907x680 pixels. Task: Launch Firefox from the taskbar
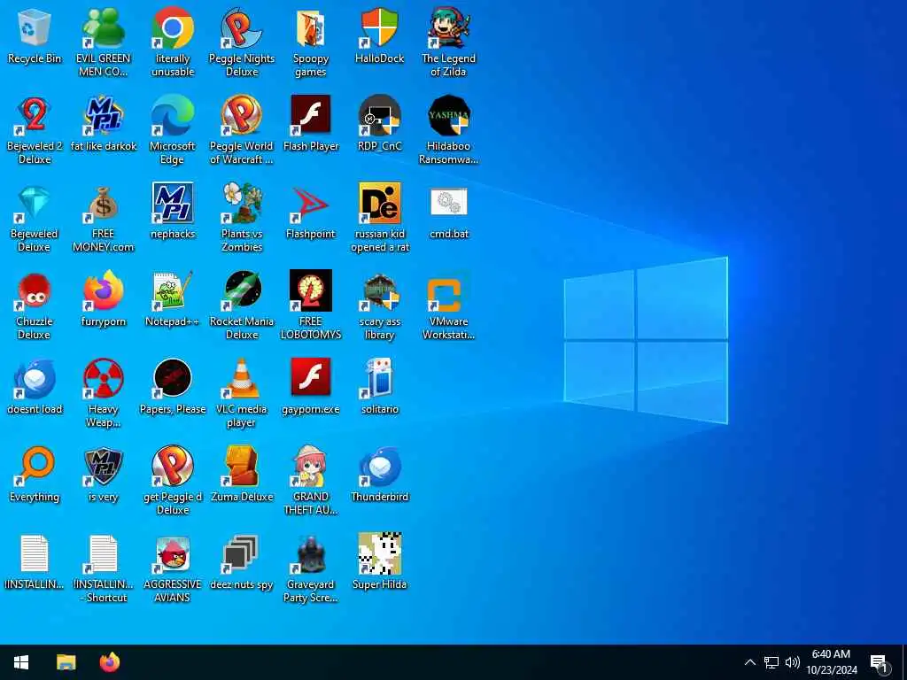pyautogui.click(x=109, y=662)
